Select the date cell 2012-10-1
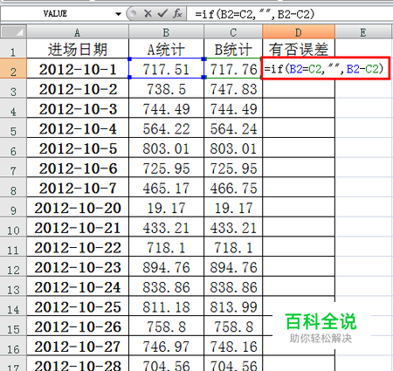393x371 pixels. click(78, 69)
